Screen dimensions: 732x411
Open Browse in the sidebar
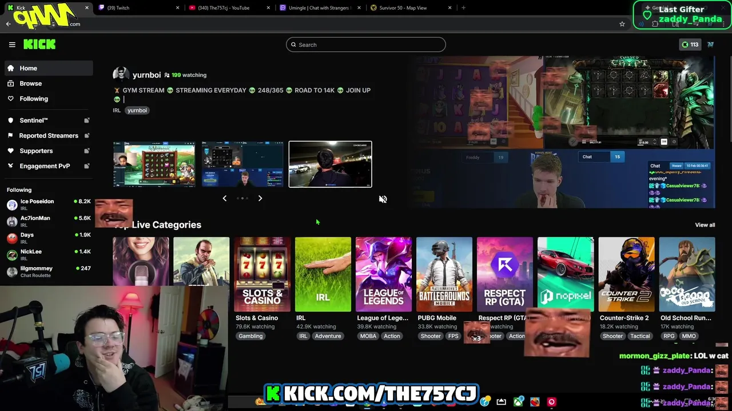pyautogui.click(x=49, y=83)
